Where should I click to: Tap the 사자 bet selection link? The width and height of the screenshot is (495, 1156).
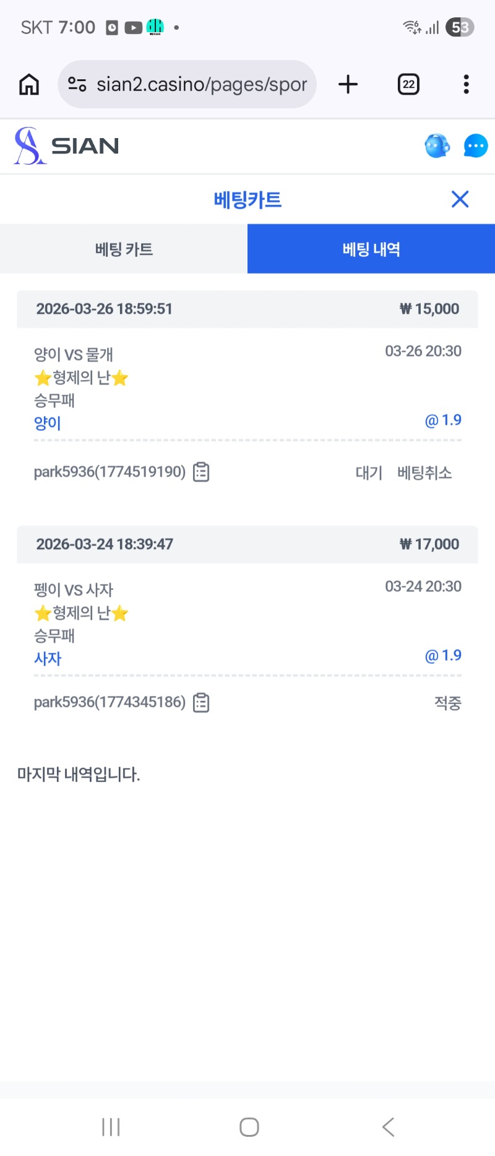click(x=48, y=659)
